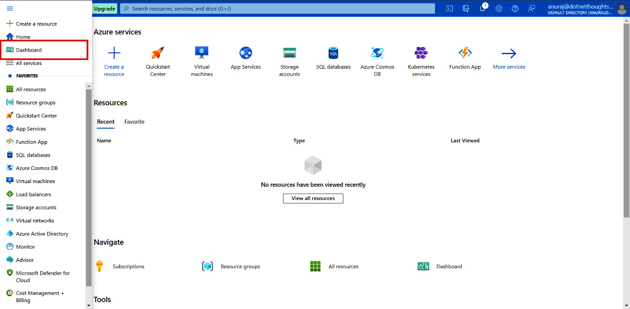
Task: Click View all resources button
Action: coord(313,198)
